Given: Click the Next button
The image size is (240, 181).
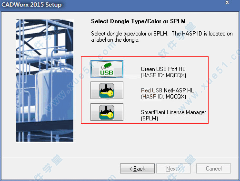Looking at the screenshot, I should pyautogui.click(x=173, y=169).
